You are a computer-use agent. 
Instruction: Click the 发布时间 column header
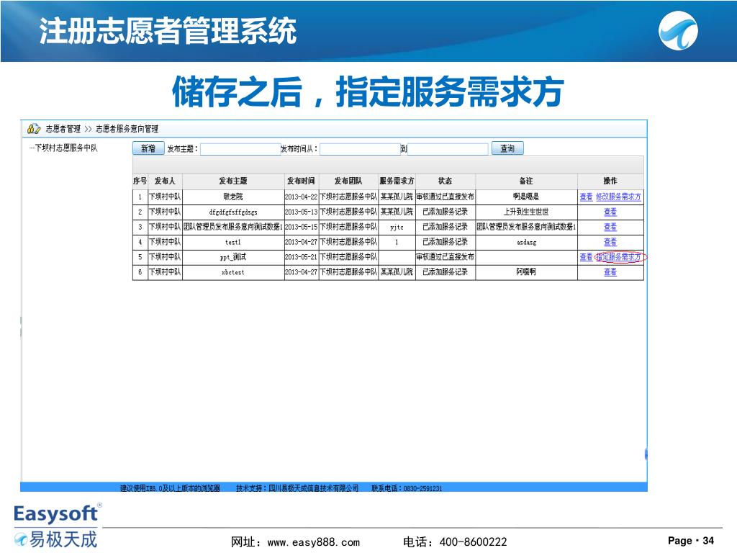pyautogui.click(x=301, y=181)
